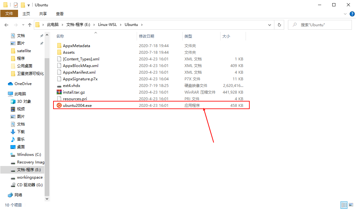
Task: Open the Windows (C:) drive icon
Action: [13, 155]
